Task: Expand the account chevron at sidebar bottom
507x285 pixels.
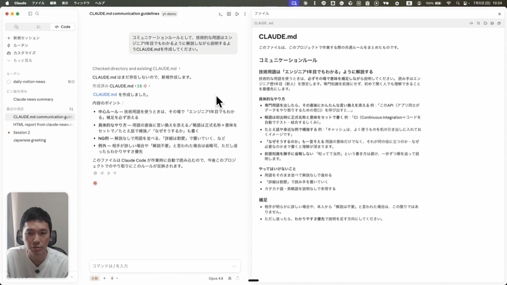Action: point(72,277)
